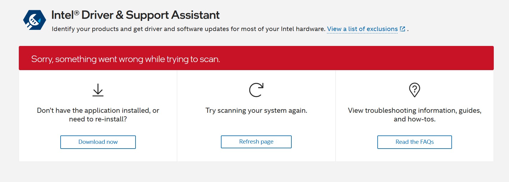Open Read the FAQs
This screenshot has height=182, width=509.
414,142
